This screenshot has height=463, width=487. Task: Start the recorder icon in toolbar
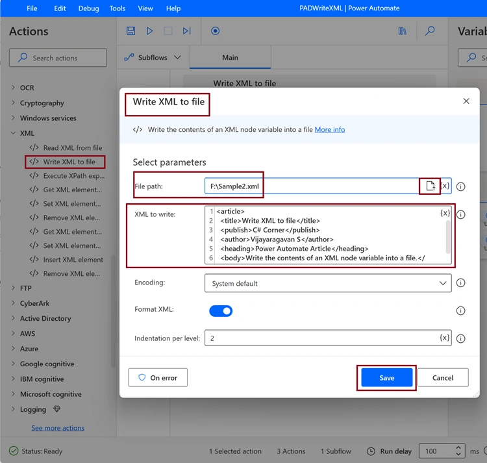[215, 31]
